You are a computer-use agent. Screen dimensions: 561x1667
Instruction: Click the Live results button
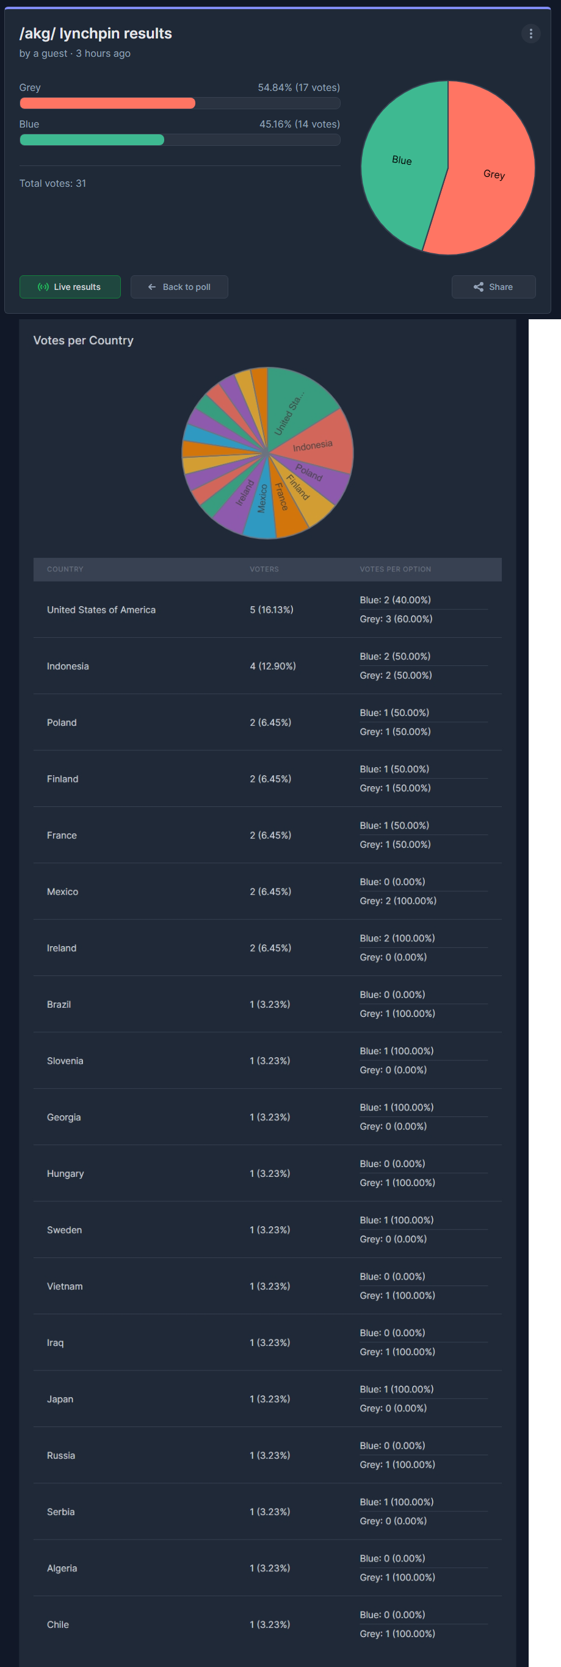click(70, 287)
